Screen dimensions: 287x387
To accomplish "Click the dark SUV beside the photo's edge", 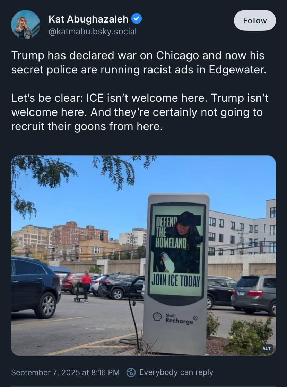I will [35, 287].
